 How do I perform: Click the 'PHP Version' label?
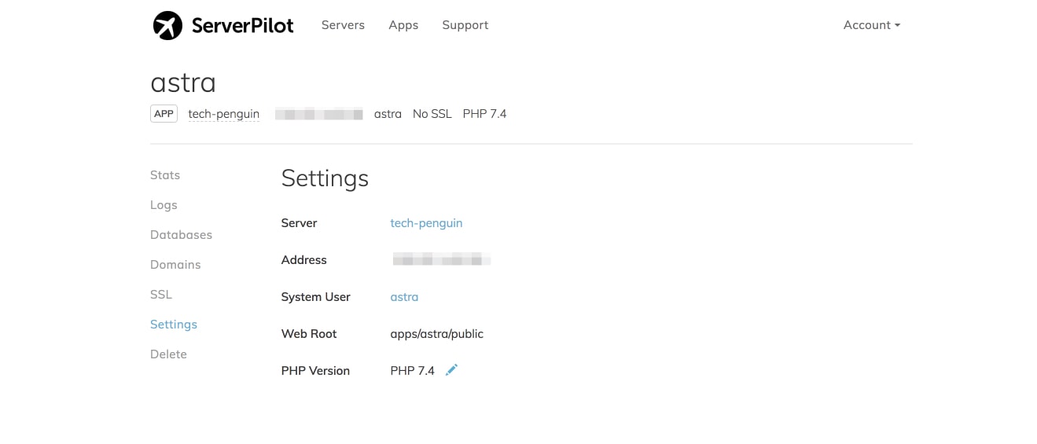coord(315,371)
